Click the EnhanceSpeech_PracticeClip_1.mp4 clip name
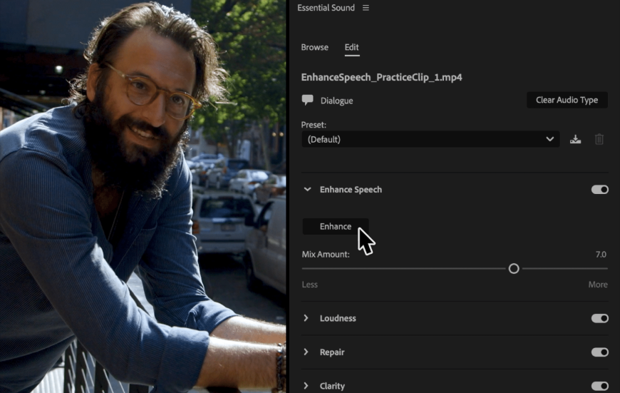 click(381, 77)
